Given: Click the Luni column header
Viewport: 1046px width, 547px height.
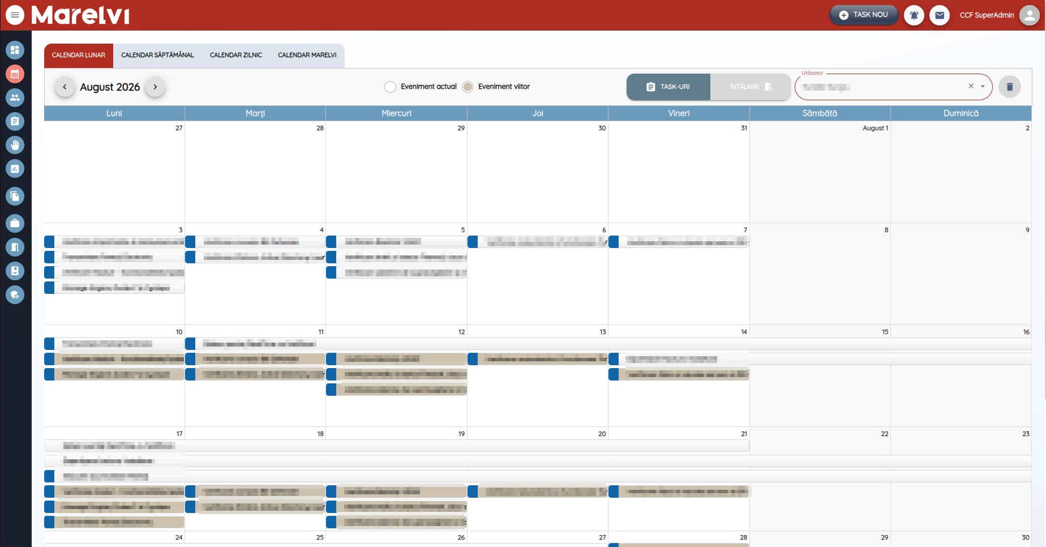Looking at the screenshot, I should [x=114, y=113].
